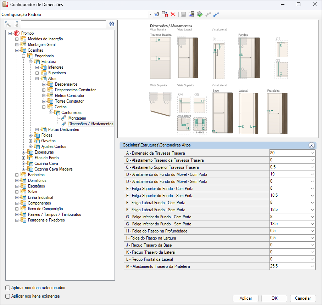The width and height of the screenshot is (322, 305).
Task: Click the tree search text field
Action: point(63,24)
